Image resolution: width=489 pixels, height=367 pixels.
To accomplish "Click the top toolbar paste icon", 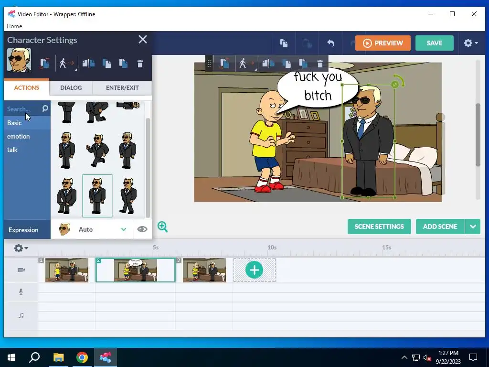I will [307, 43].
